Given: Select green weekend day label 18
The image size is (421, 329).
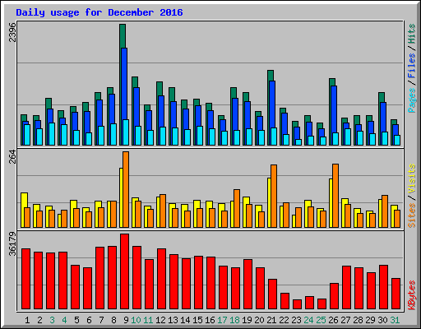Looking at the screenshot, I should [234, 320].
